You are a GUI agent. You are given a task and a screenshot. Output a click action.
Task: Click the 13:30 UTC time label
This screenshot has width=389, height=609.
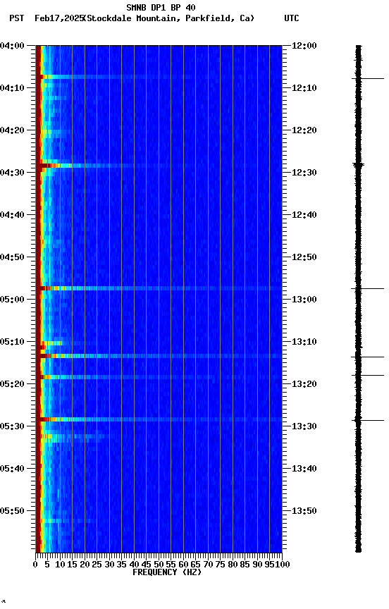[304, 427]
